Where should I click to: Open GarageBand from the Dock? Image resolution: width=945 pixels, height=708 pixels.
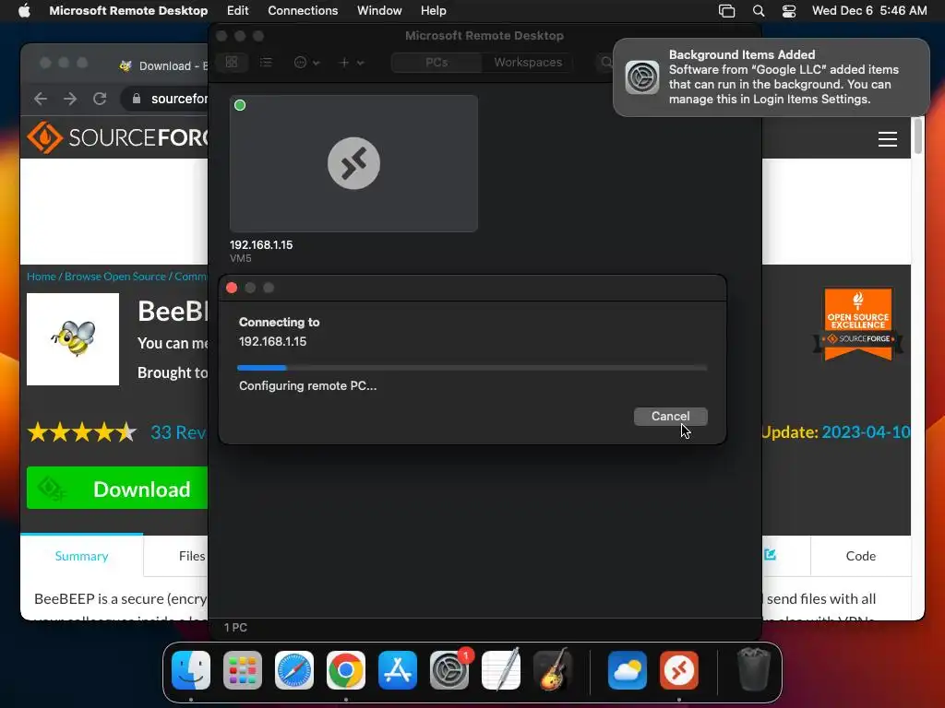553,670
